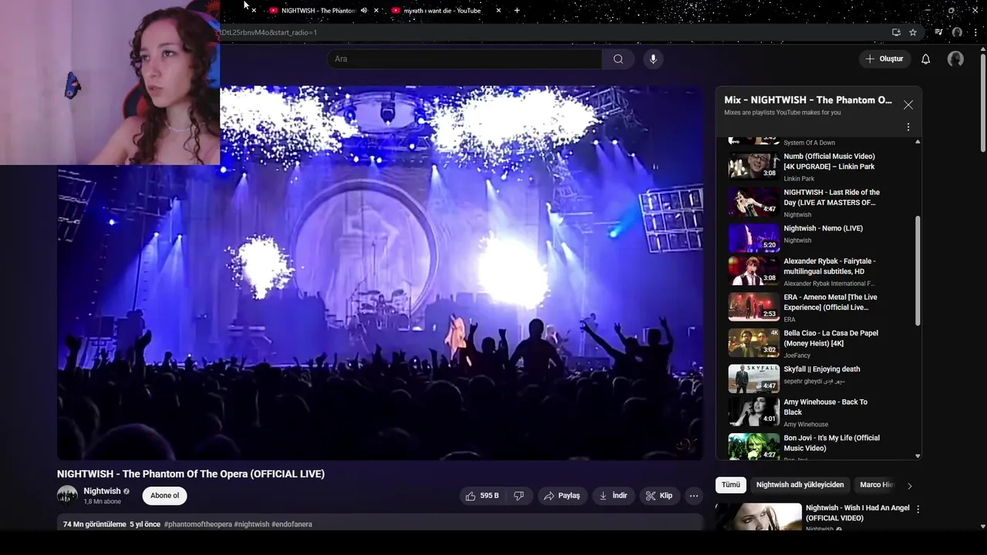Select the Marco Hie chip

(x=876, y=485)
